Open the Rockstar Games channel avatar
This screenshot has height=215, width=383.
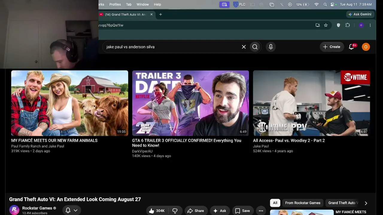[14, 210]
